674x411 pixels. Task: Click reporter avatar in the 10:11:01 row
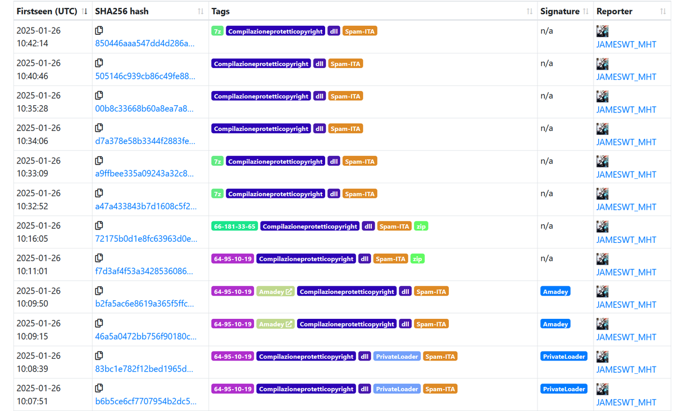(602, 259)
